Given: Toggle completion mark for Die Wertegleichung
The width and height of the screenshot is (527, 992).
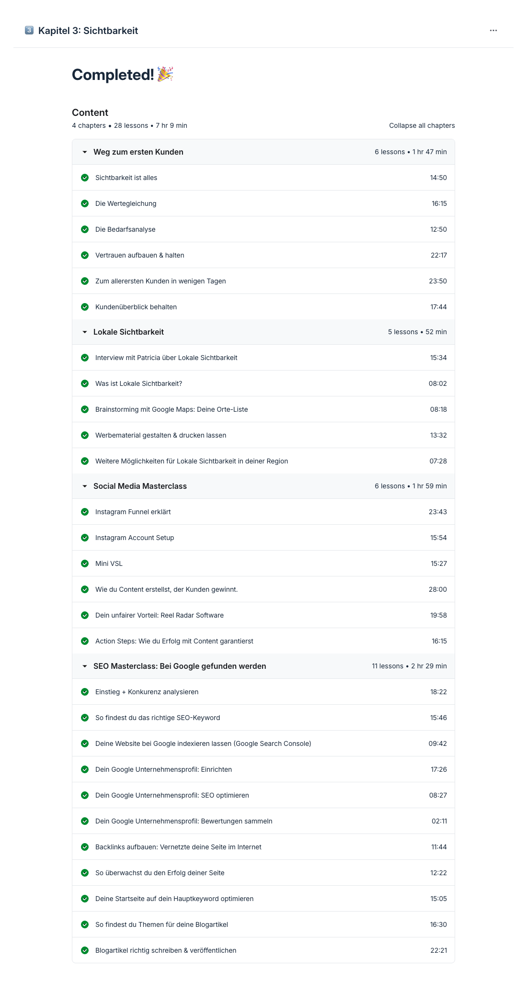Looking at the screenshot, I should [85, 203].
